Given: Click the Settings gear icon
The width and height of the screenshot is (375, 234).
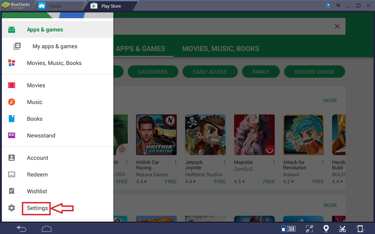Looking at the screenshot, I should (12, 208).
